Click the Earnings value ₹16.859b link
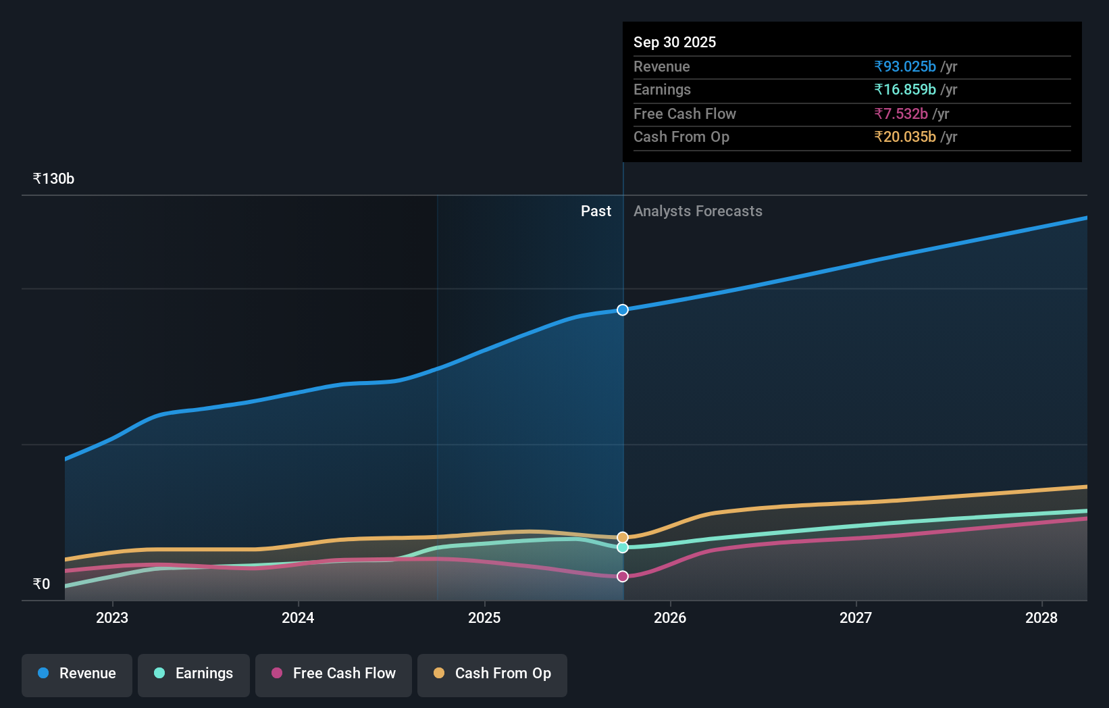 [x=905, y=89]
